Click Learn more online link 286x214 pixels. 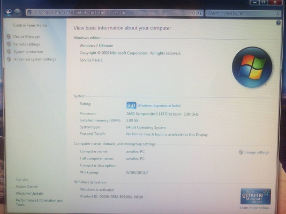[255, 208]
